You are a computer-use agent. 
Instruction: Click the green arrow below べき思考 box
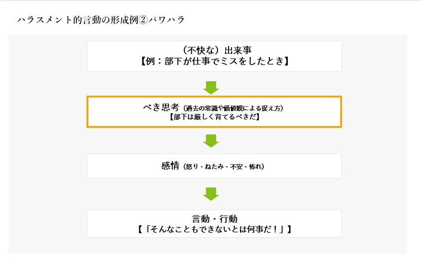pos(211,141)
